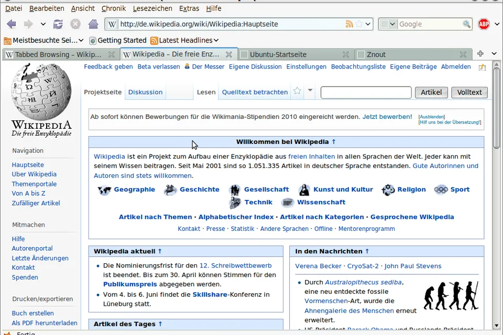Open the Getting Started bookmark
The height and width of the screenshot is (335, 503).
point(118,40)
